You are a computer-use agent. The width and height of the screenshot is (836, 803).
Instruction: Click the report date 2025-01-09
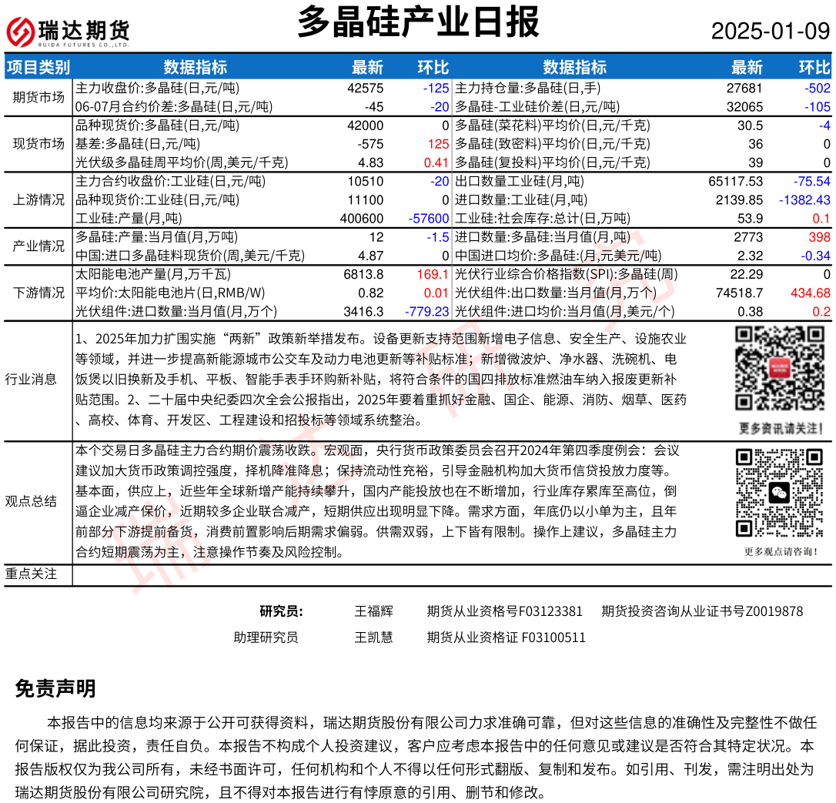tap(770, 32)
